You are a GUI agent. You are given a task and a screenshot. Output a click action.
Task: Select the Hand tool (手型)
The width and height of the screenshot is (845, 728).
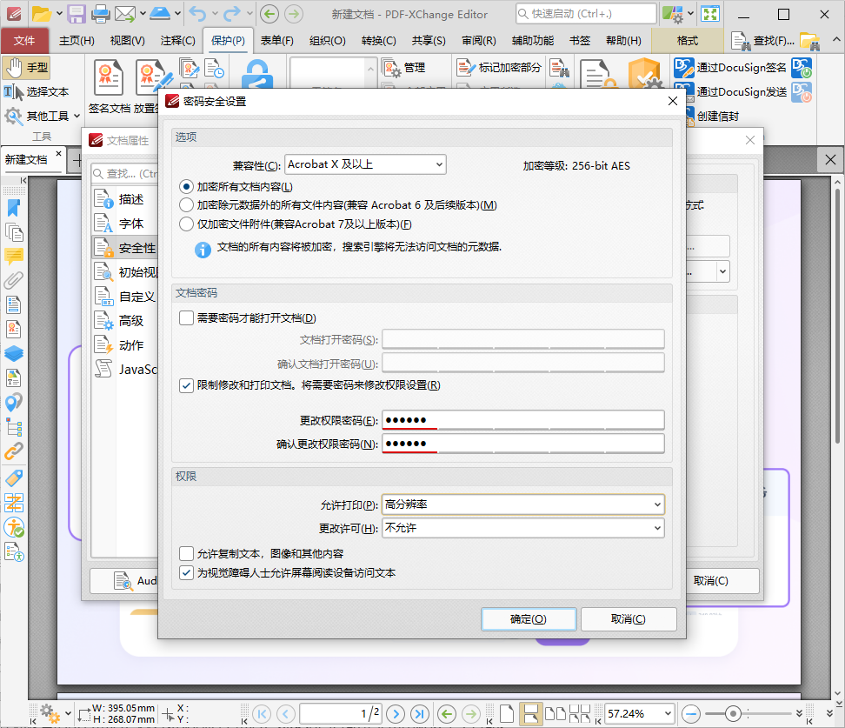27,67
